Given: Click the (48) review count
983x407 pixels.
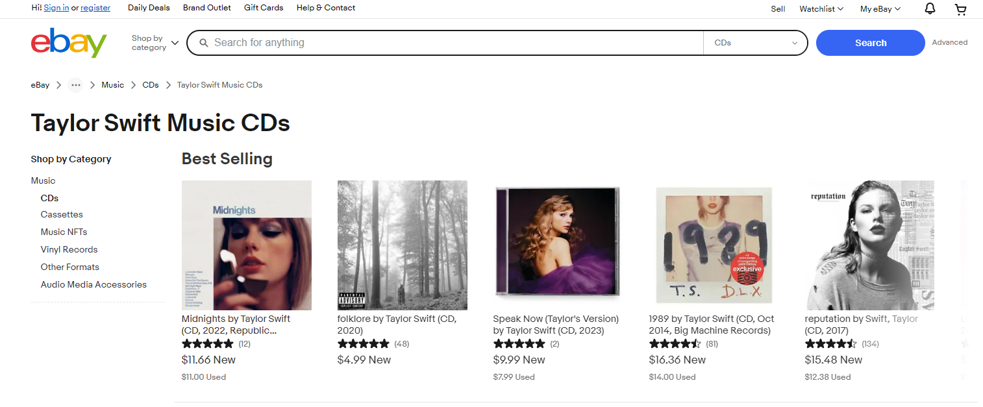Looking at the screenshot, I should 402,344.
